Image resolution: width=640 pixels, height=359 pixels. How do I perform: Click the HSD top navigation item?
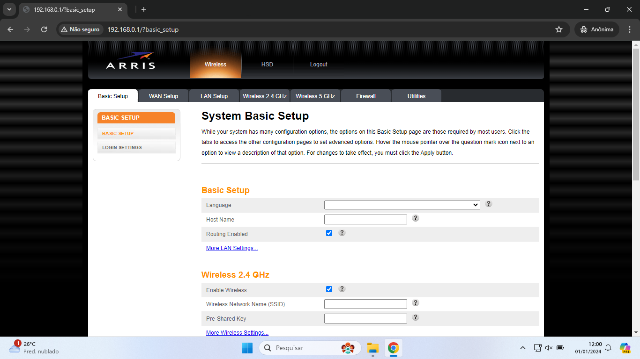[x=267, y=65]
